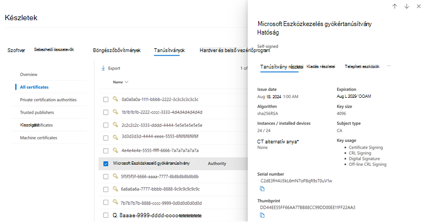Screen dimensions: 425x222
Task: Select checkbox for 2c2c2c2c-3333-dddd certificate
Action: [x=106, y=125]
